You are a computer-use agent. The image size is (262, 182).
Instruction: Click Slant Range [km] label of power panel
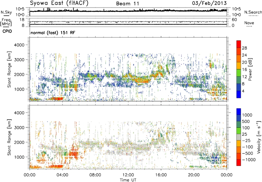[x=9, y=69]
